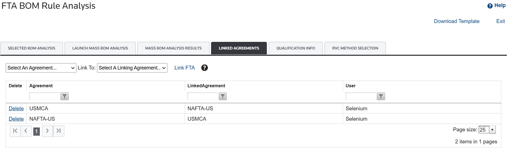Jump to last page of results
The height and width of the screenshot is (151, 512).
(x=59, y=131)
